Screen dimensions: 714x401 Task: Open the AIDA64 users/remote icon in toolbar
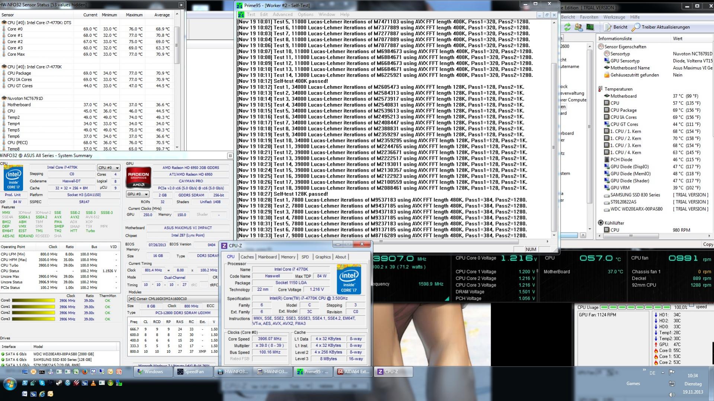(579, 27)
